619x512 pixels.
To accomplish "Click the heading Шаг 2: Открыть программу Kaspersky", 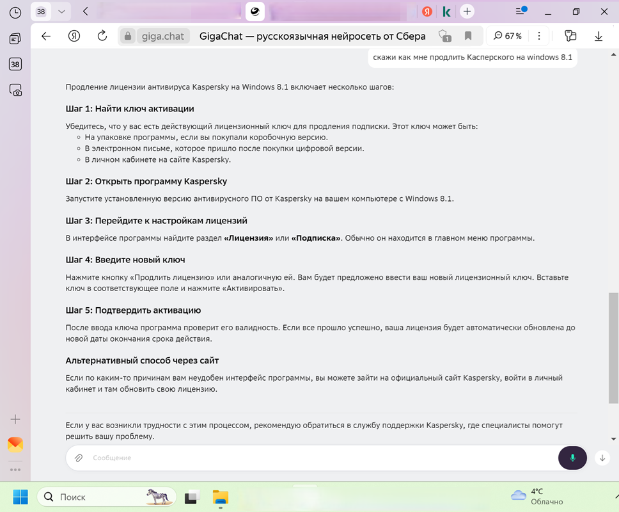I will pyautogui.click(x=146, y=181).
